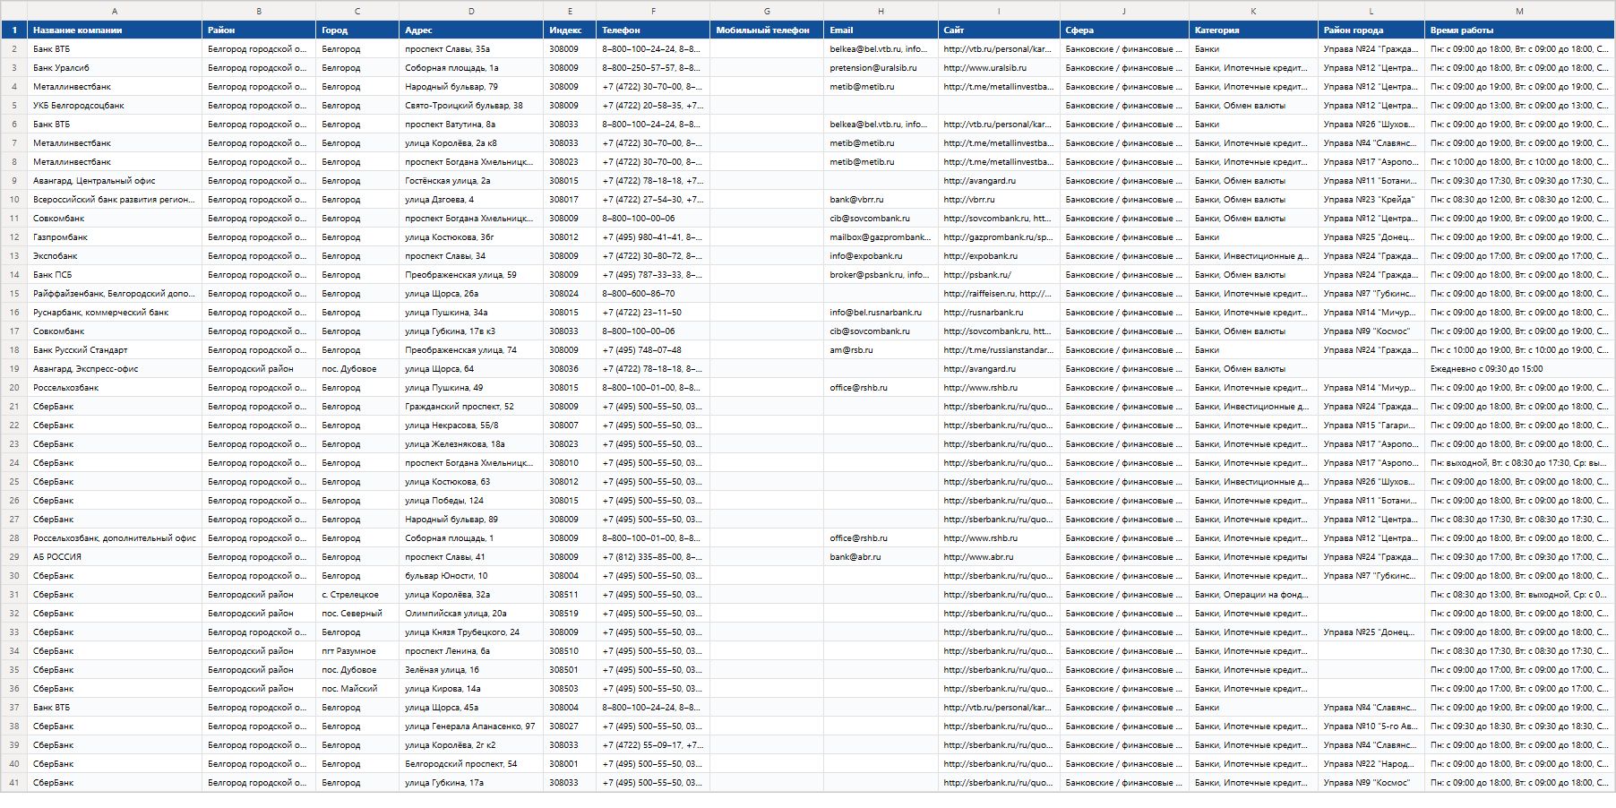The height and width of the screenshot is (808, 1616).
Task: Select row number 41 header
Action: click(x=13, y=783)
